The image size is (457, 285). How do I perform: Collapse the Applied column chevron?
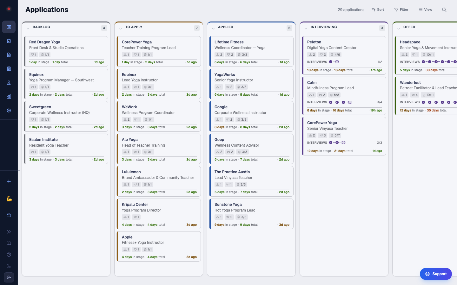[x=213, y=28]
